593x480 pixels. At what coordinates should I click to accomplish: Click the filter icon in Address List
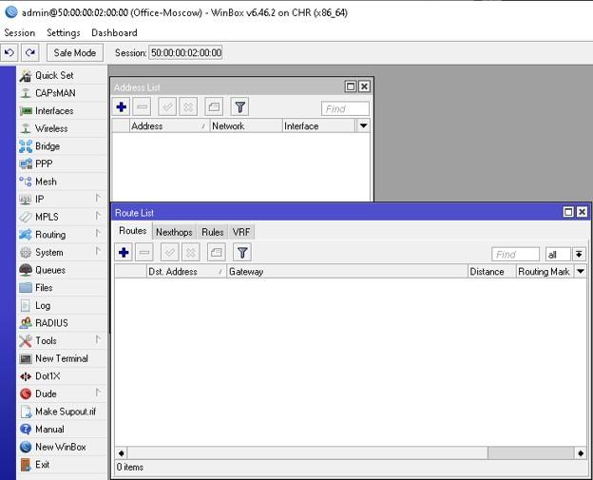click(240, 107)
